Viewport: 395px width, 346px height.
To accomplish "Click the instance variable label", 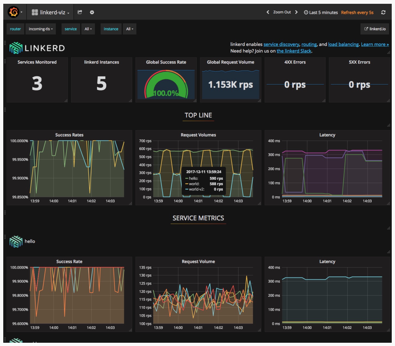I will pyautogui.click(x=111, y=29).
